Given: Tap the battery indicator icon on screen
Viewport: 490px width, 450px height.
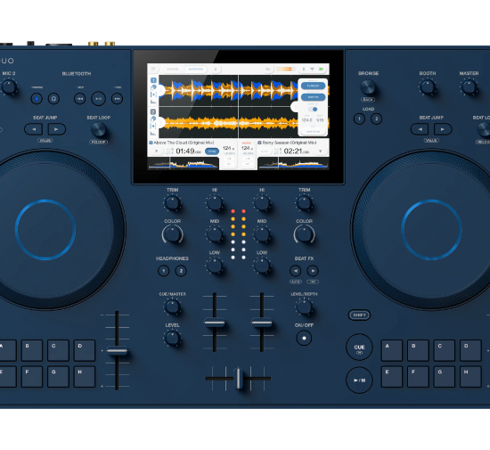Looking at the screenshot, I should pyautogui.click(x=321, y=70).
